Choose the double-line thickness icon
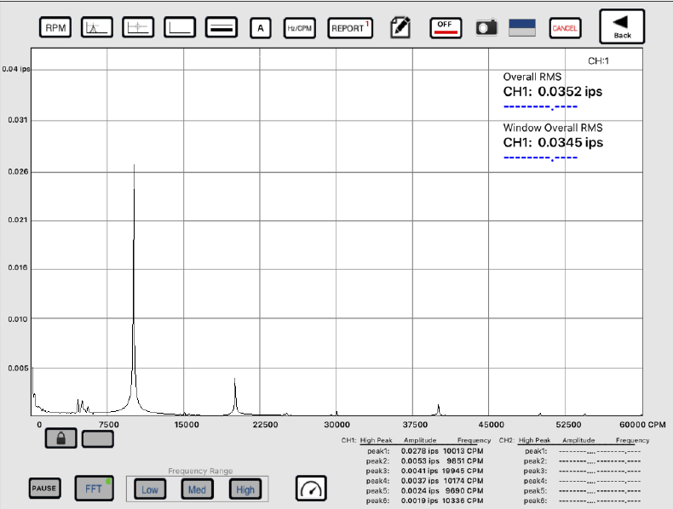673x509 pixels. [x=221, y=28]
